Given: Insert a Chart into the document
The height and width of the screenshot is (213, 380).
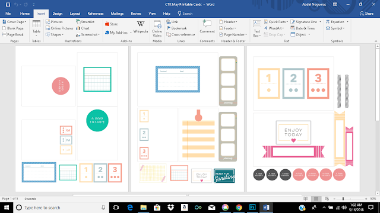Looking at the screenshot, I should point(83,28).
